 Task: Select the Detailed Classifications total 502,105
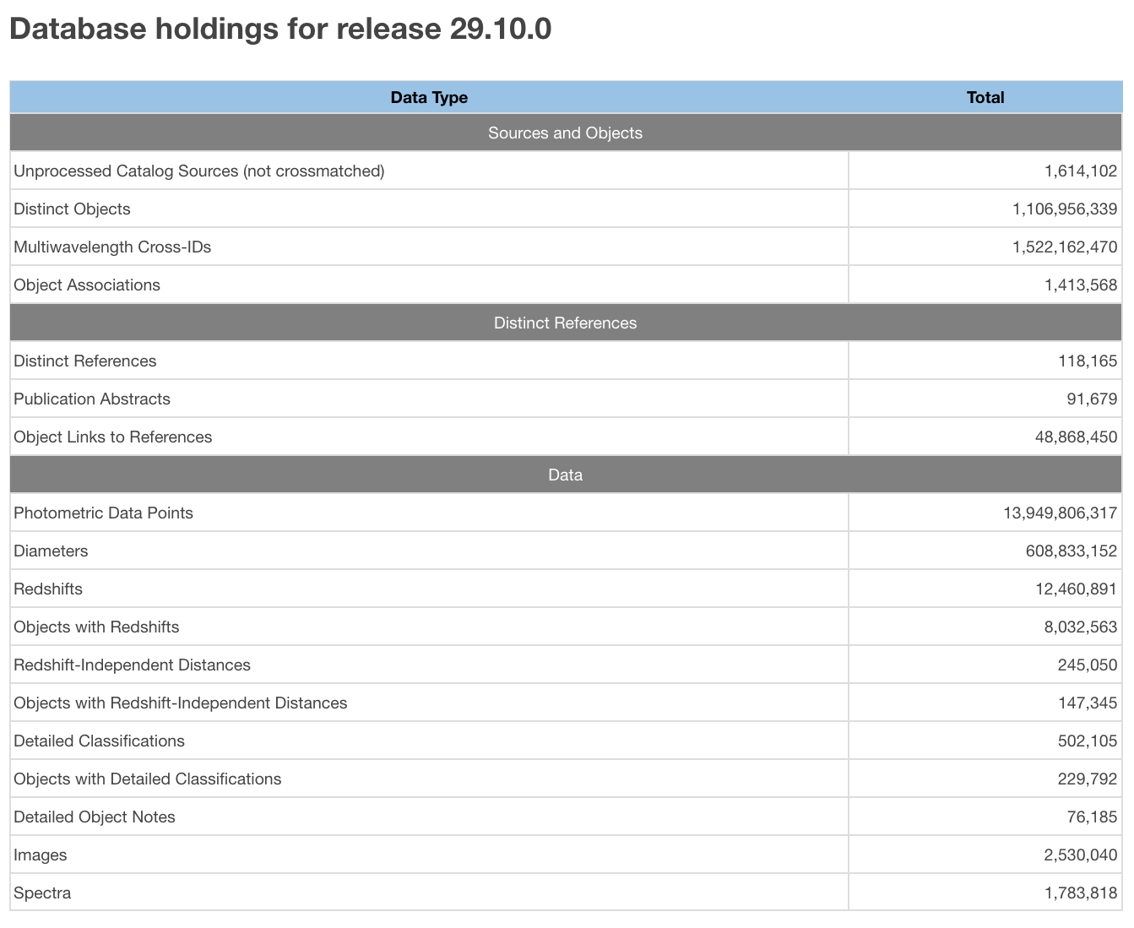click(1087, 741)
